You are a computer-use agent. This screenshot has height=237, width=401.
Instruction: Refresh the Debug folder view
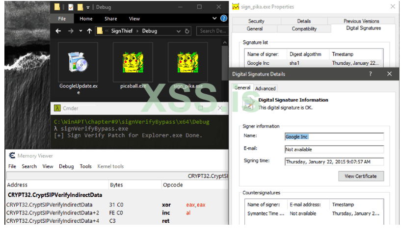point(187,31)
